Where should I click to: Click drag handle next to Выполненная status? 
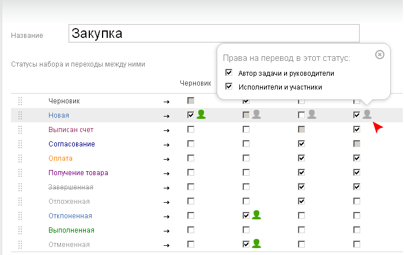(20, 230)
